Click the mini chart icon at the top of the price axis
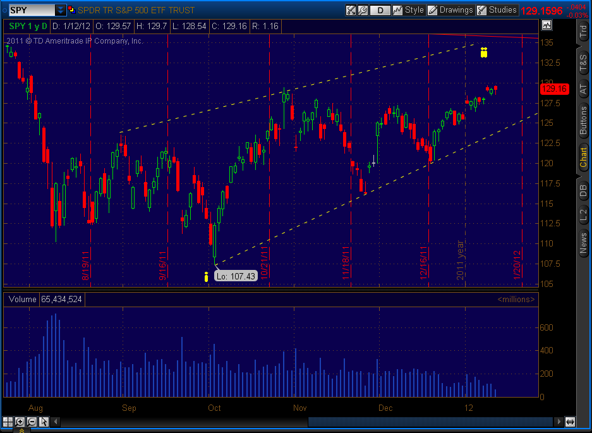The image size is (592, 433). point(547,25)
